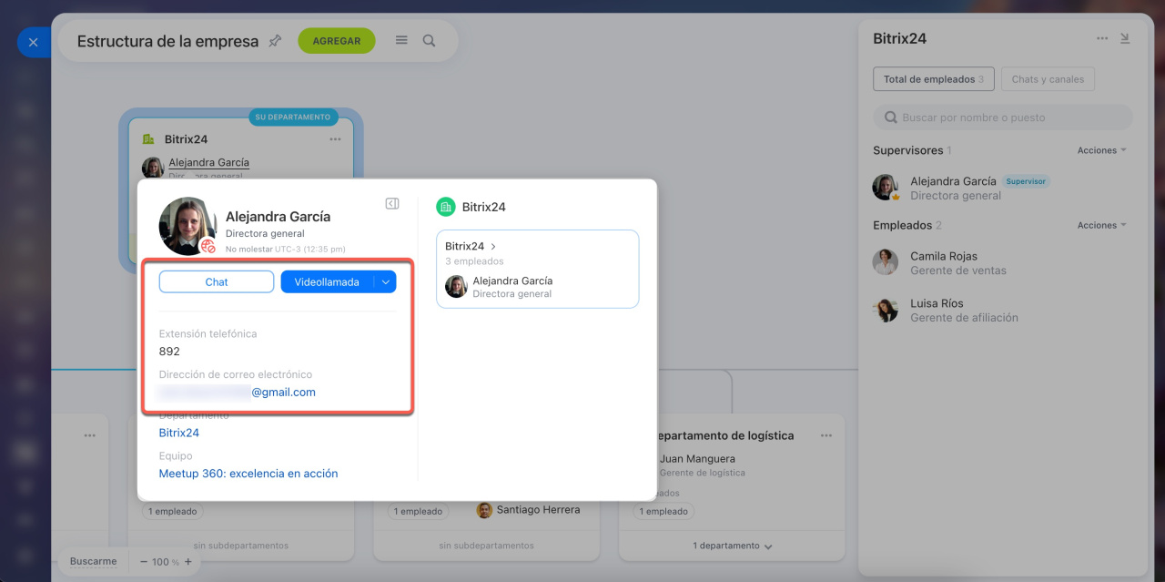Open the list menu icon in header

pos(401,41)
